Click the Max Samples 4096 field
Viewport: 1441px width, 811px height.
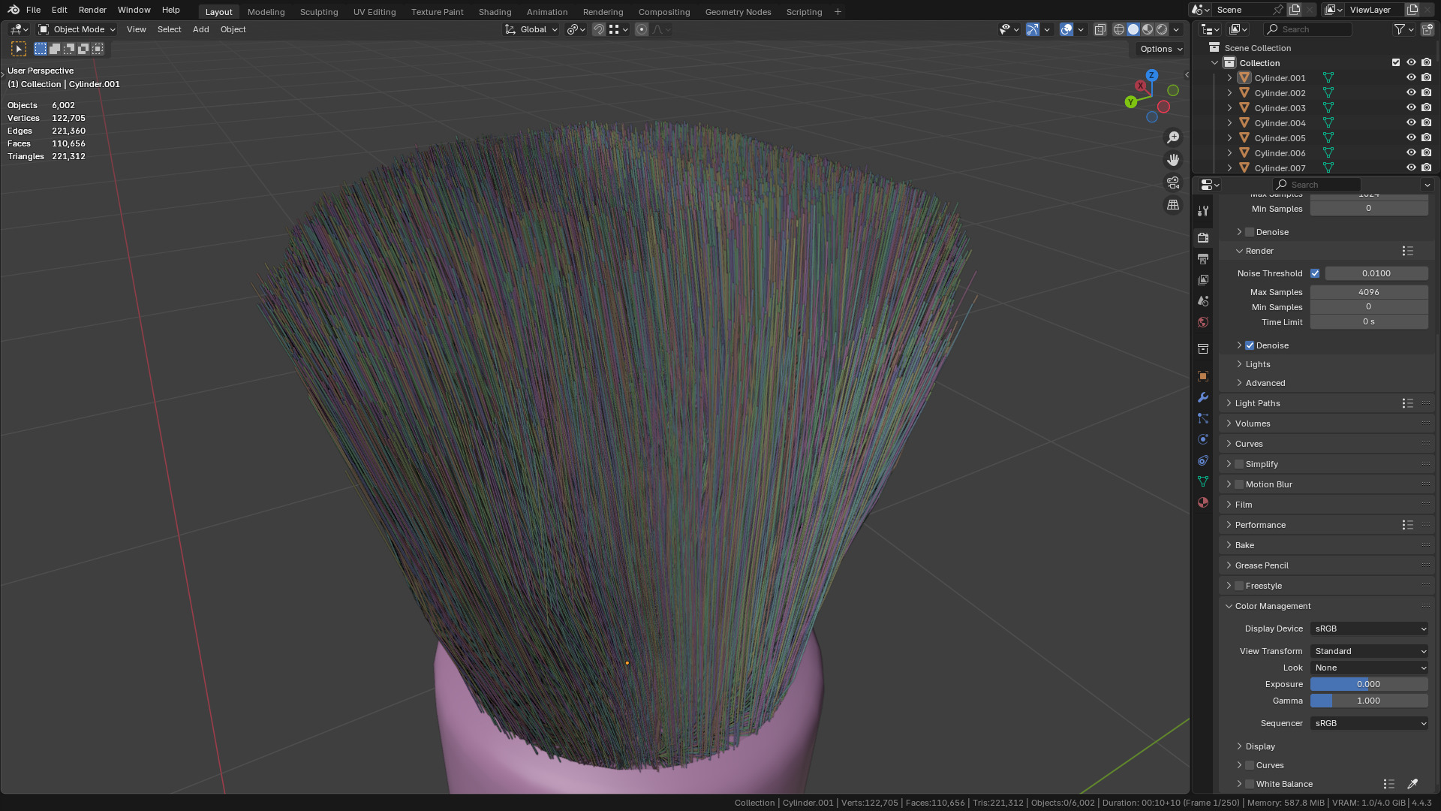click(1369, 292)
